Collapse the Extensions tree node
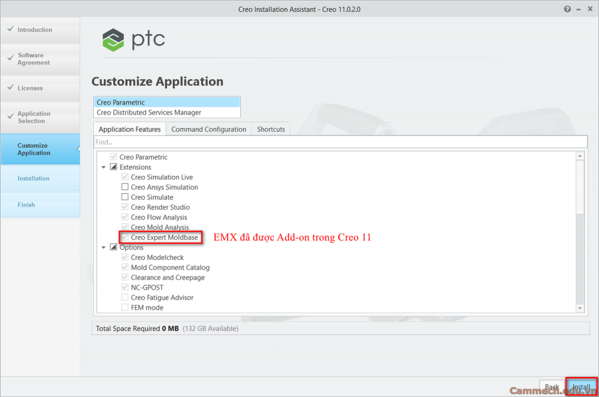 [x=104, y=167]
